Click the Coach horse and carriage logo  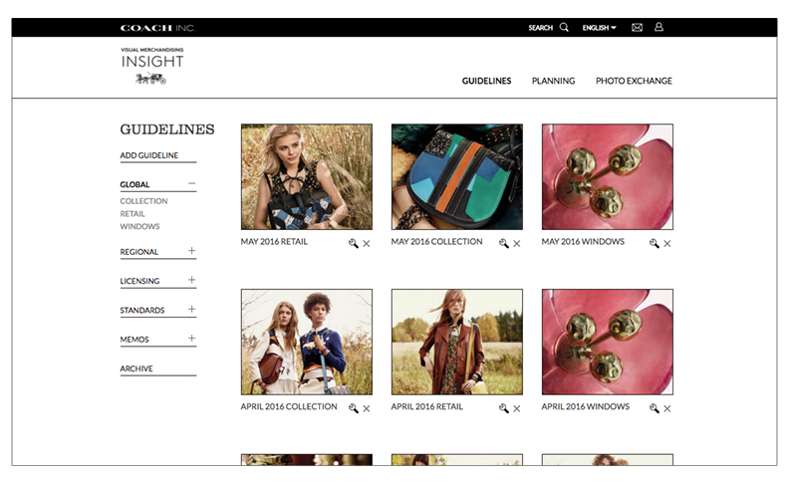click(150, 78)
